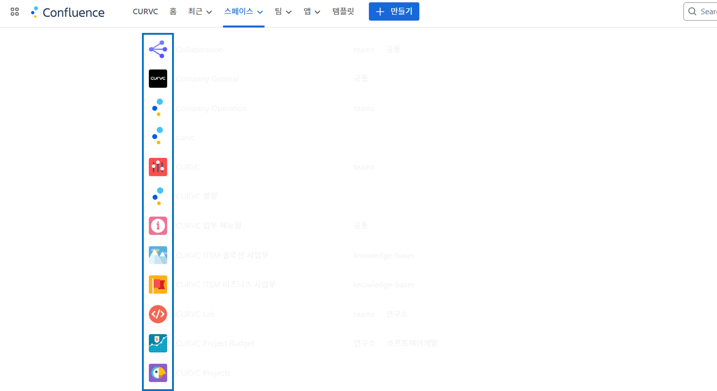Expand the 스페이스 dropdown menu
717x391 pixels.
pos(243,11)
